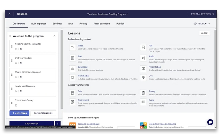Go to the Settings tab
Viewport: 222px width, 139px height.
57,24
